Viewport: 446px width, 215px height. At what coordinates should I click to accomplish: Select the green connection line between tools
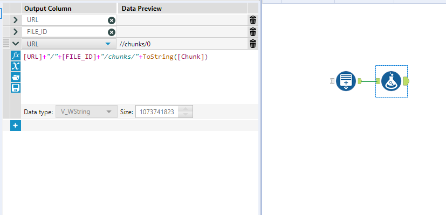pyautogui.click(x=369, y=81)
